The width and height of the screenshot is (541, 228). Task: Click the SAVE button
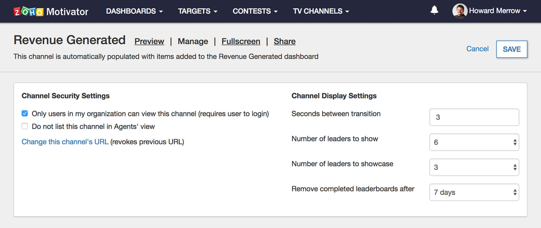click(x=512, y=49)
